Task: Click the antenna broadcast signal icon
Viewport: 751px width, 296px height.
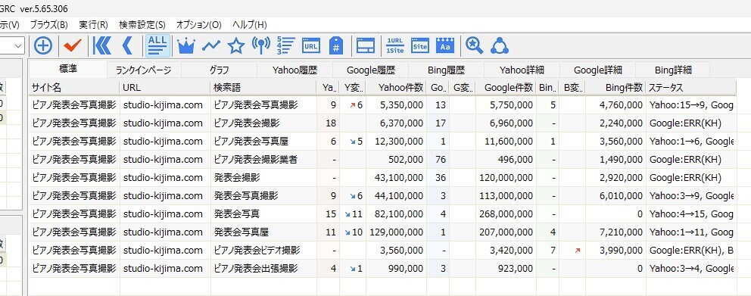Action: click(261, 46)
